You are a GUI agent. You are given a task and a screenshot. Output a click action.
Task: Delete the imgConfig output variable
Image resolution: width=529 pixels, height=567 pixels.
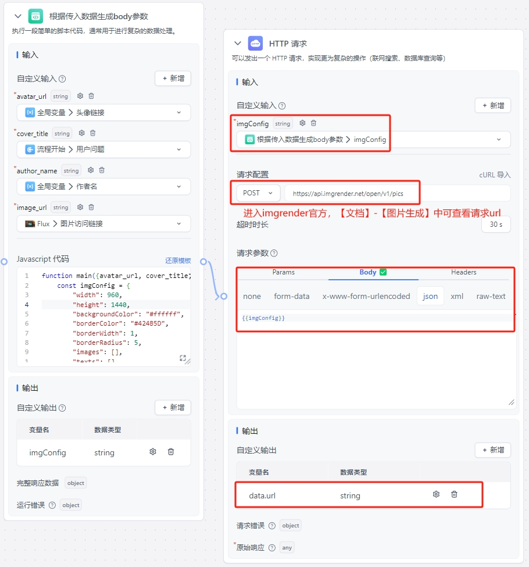pyautogui.click(x=171, y=452)
